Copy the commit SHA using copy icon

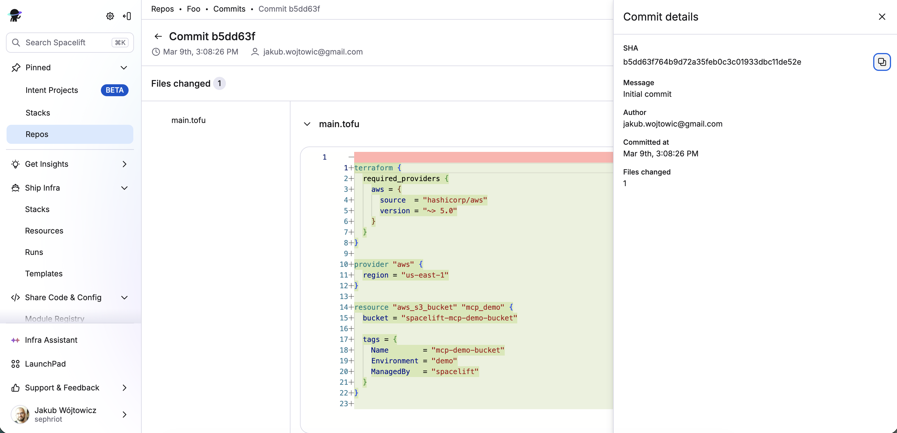[882, 62]
